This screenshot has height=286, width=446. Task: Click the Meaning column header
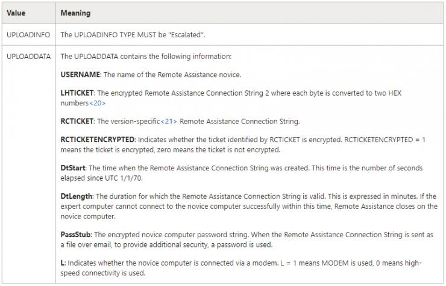[x=75, y=12]
